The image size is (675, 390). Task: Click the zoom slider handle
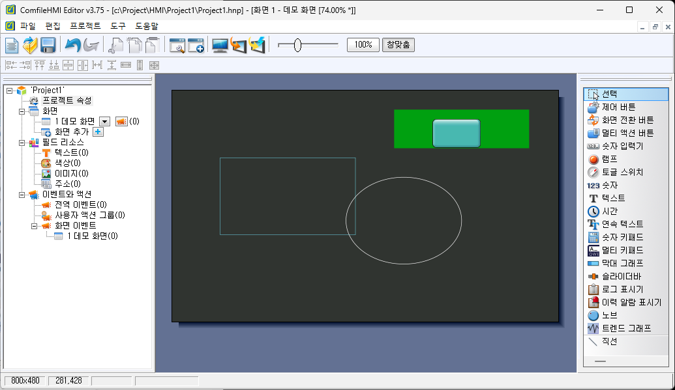(x=297, y=45)
